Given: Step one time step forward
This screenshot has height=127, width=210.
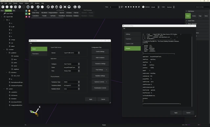Looking at the screenshot, I should pos(134,7).
